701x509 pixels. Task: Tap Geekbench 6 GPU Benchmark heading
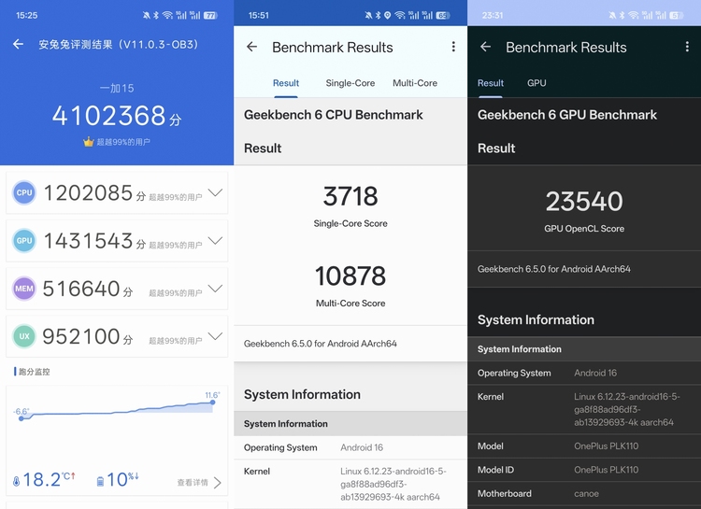coord(567,115)
